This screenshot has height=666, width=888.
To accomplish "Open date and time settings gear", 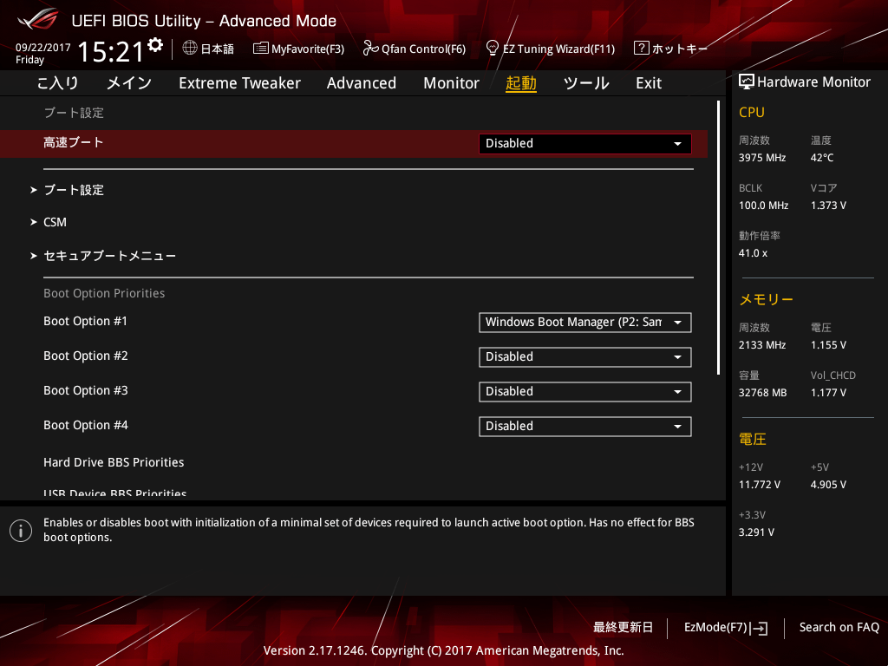I will coord(155,45).
